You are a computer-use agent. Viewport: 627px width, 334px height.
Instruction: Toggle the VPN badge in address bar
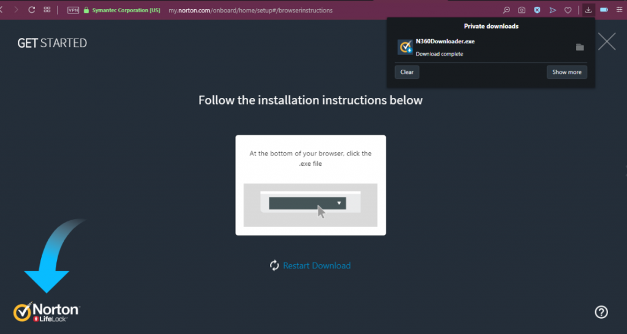point(73,10)
